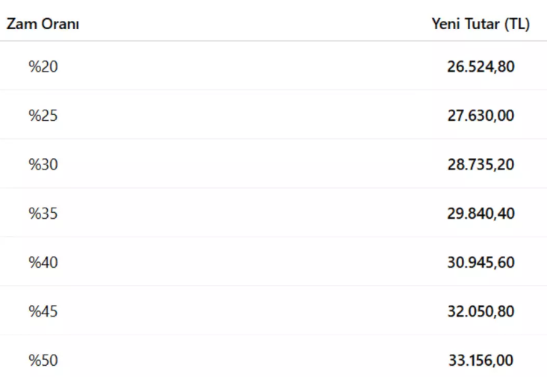Click the word "Zam" in the header
Image resolution: width=547 pixels, height=377 pixels.
click(21, 24)
